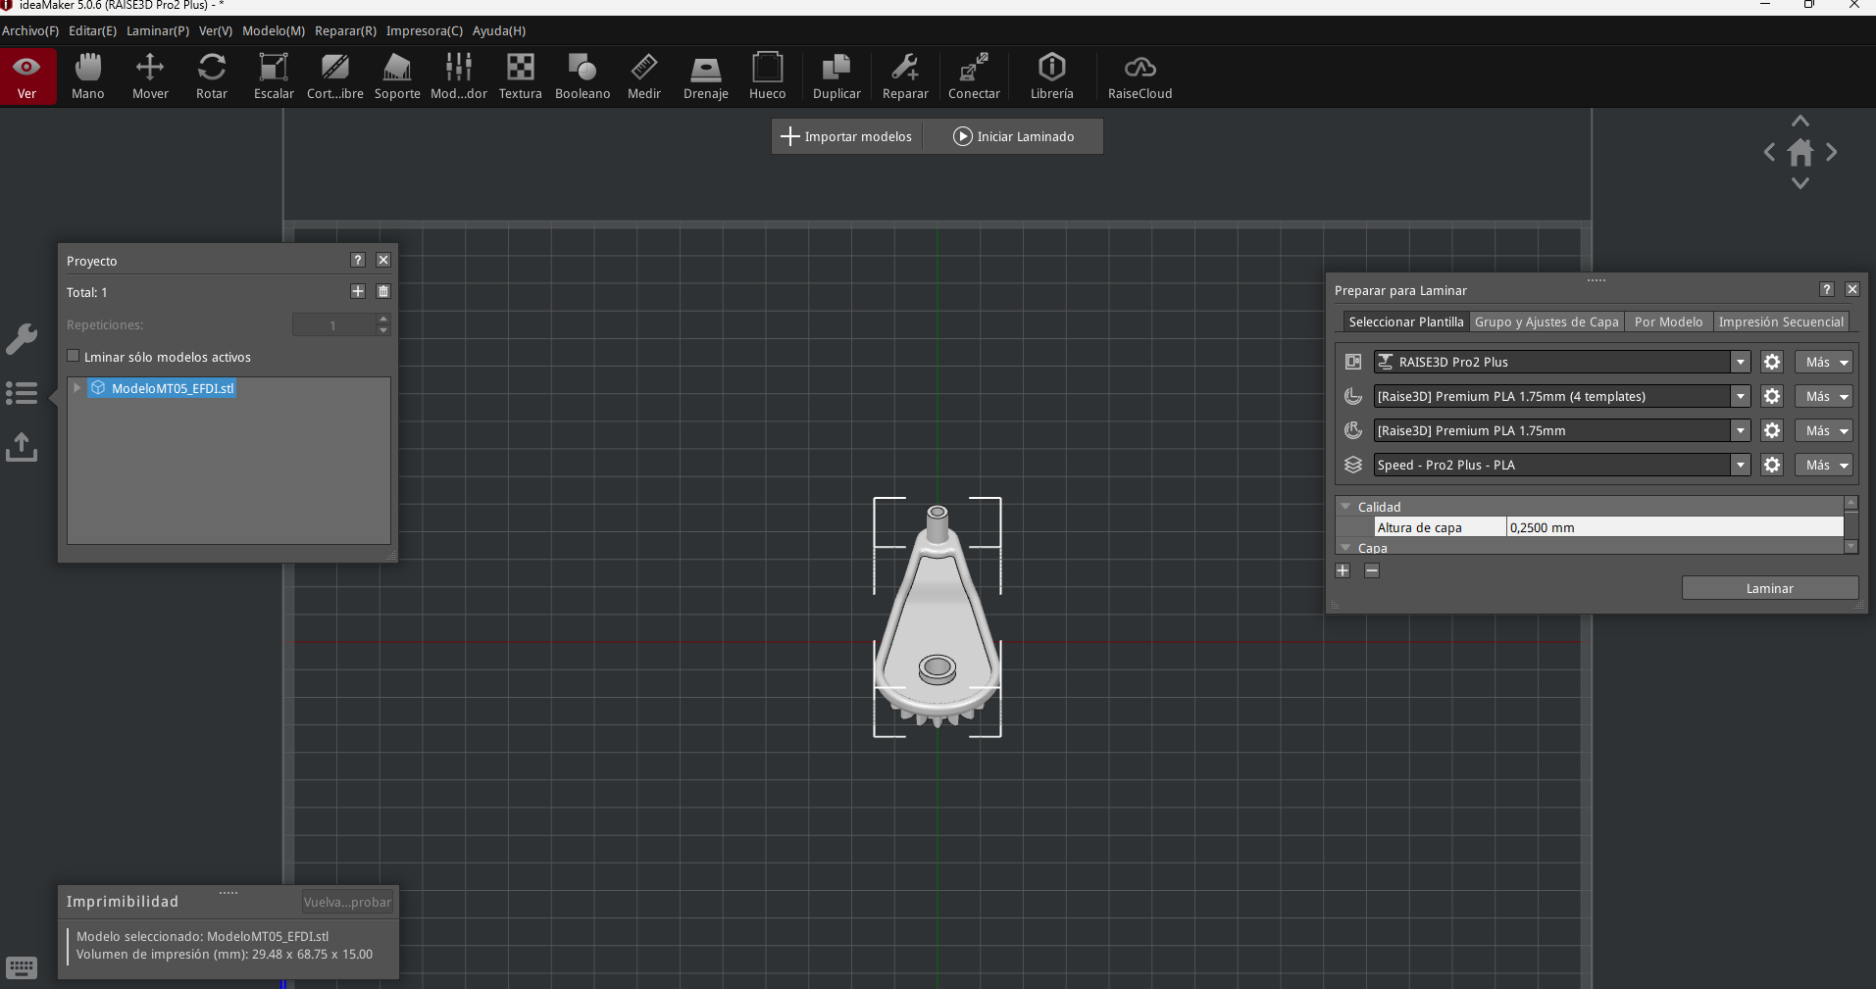
Task: Switch to the Por Modelo tab
Action: pos(1668,322)
